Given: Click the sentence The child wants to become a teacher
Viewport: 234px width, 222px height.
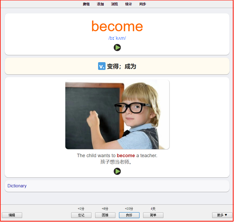Looking at the screenshot, I should (117, 156).
